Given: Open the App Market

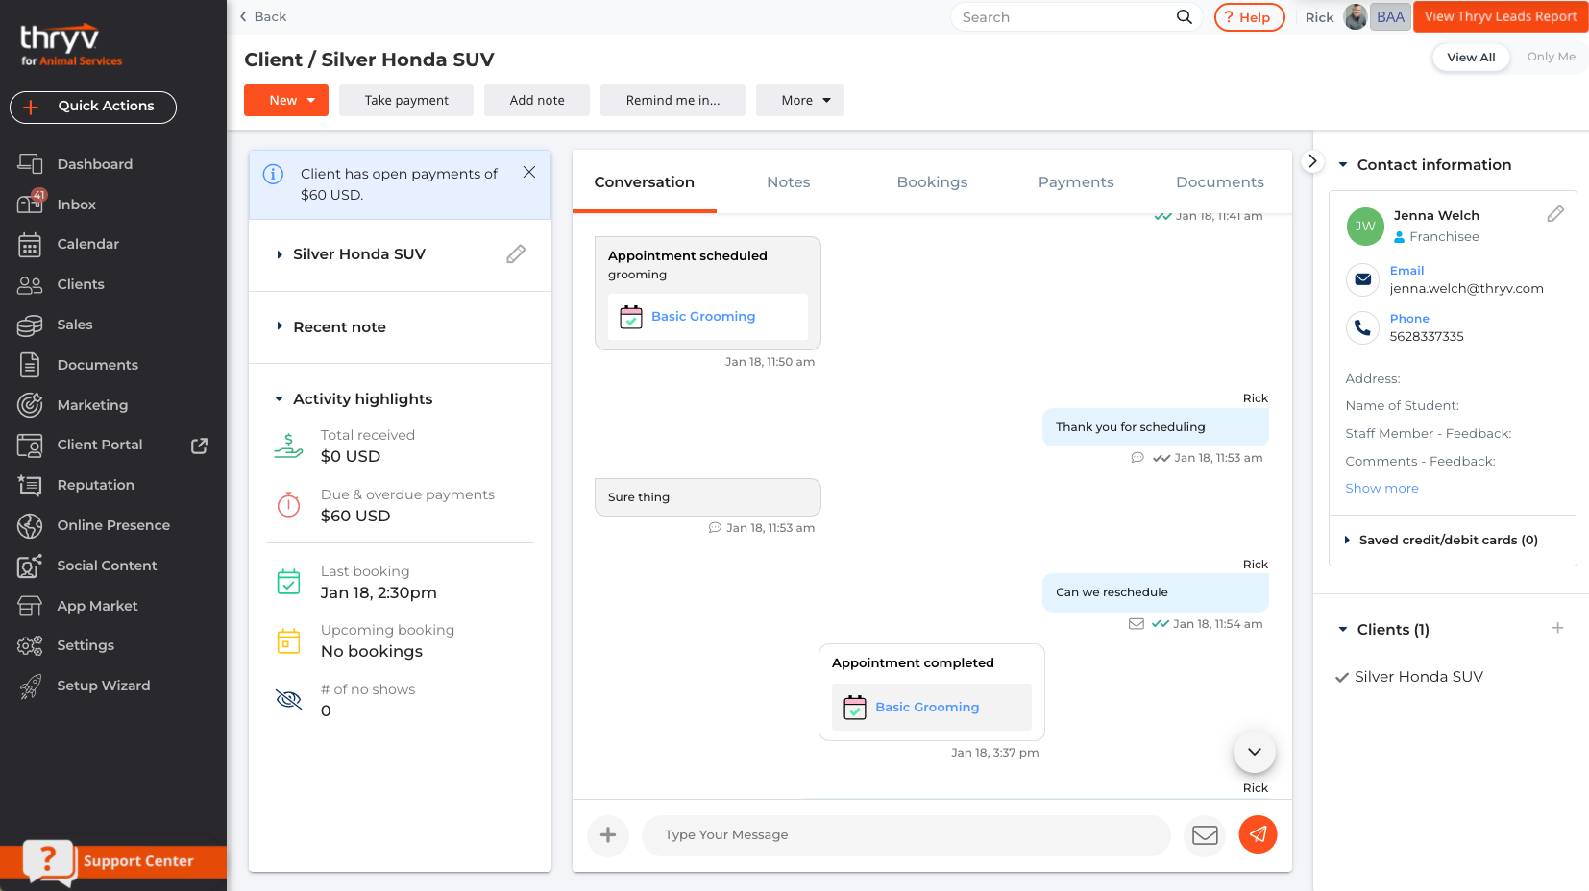Looking at the screenshot, I should (x=97, y=606).
